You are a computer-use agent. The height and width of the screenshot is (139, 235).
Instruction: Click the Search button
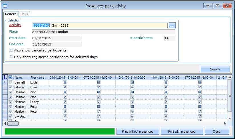(x=215, y=69)
